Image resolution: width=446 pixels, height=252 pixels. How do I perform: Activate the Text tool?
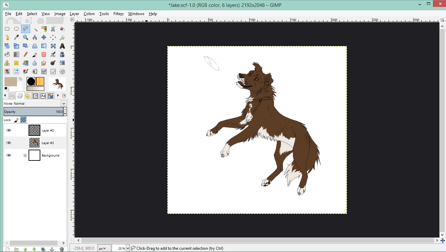(x=62, y=46)
